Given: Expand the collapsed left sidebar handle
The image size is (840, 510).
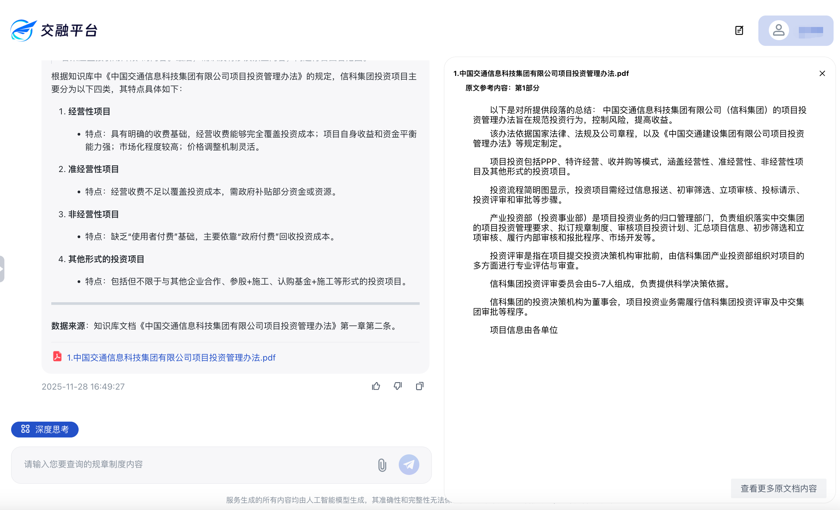Looking at the screenshot, I should pyautogui.click(x=2, y=269).
